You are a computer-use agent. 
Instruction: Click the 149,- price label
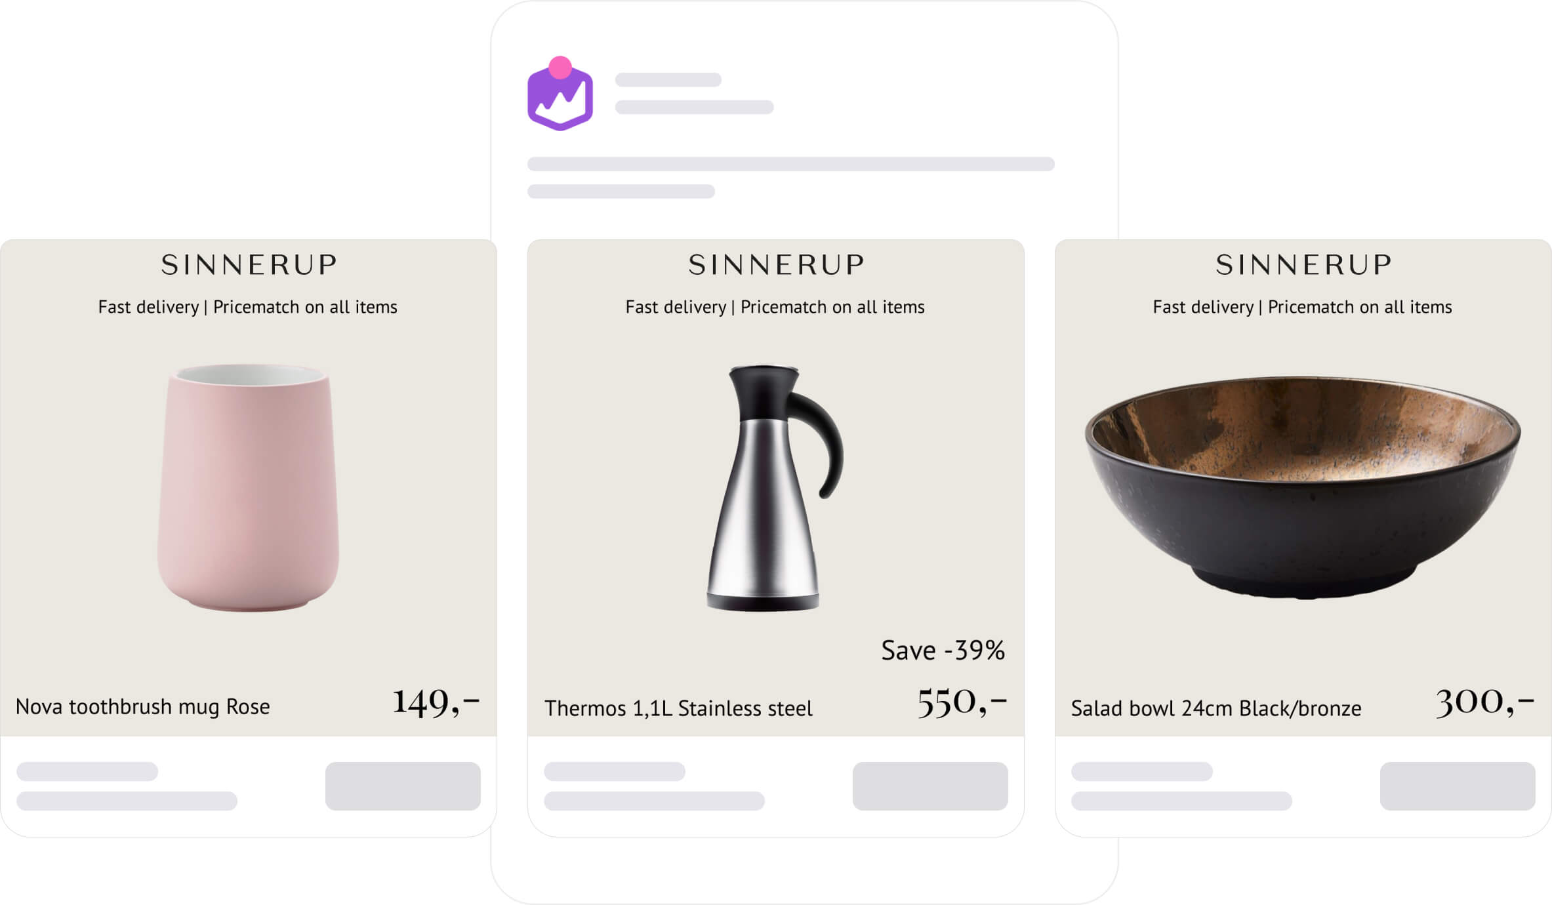[x=436, y=702]
